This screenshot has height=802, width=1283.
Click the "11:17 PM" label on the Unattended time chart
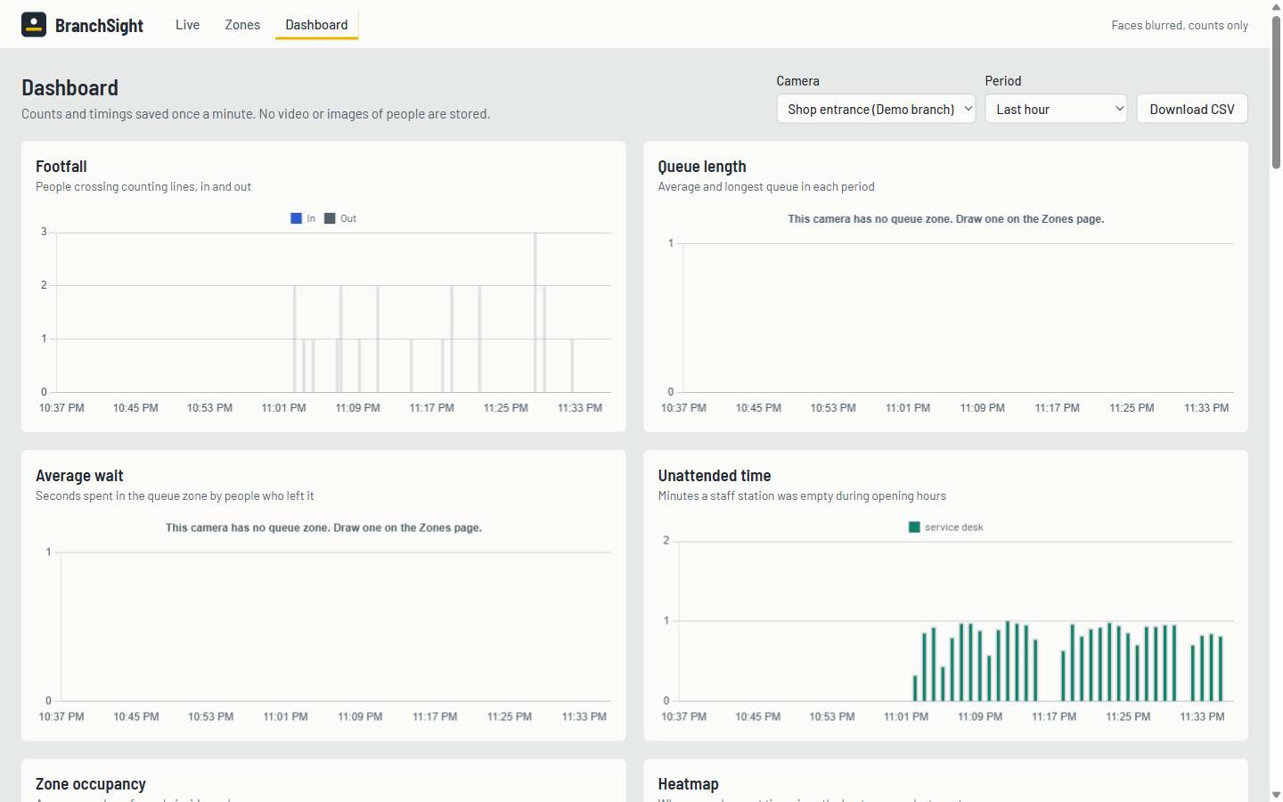(x=1054, y=717)
